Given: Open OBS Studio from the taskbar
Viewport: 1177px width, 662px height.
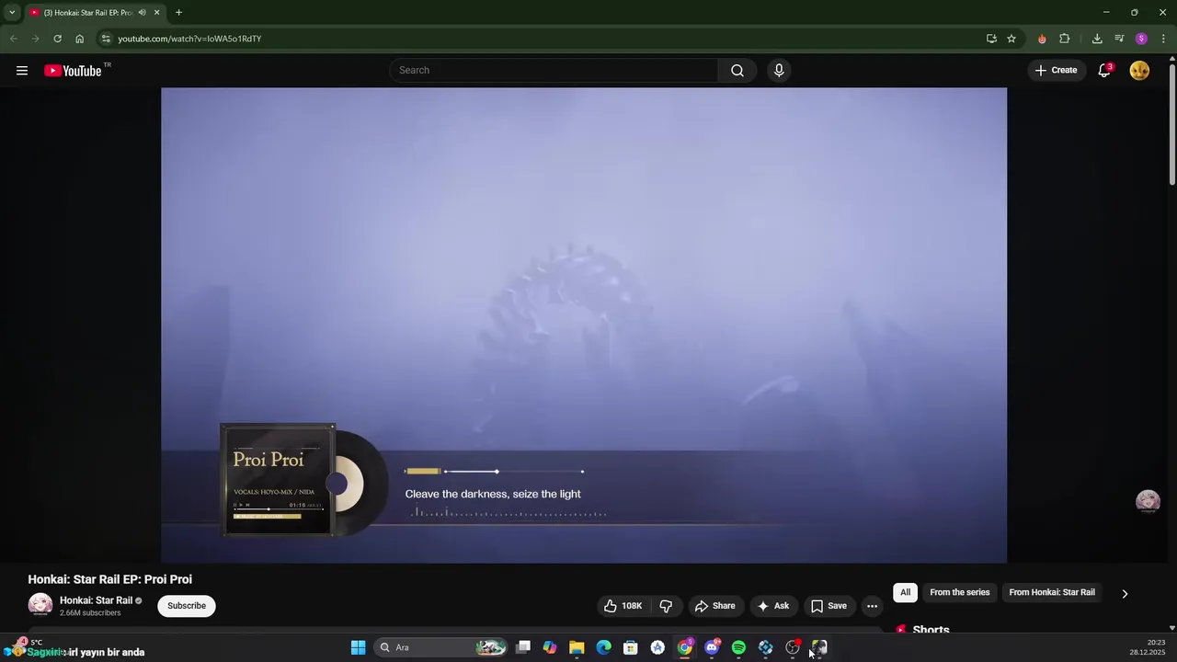Looking at the screenshot, I should [793, 647].
